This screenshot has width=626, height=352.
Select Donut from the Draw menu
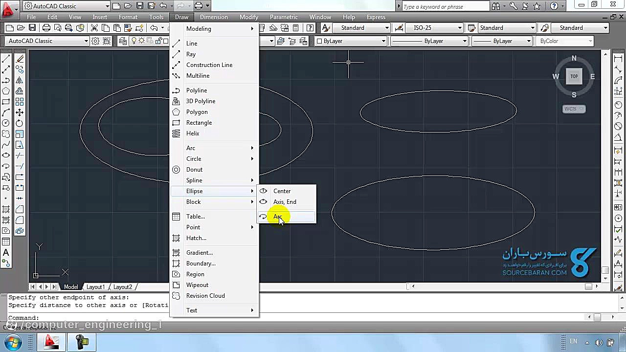(x=214, y=170)
